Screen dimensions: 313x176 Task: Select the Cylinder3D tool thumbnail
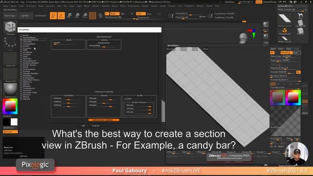click(x=300, y=23)
